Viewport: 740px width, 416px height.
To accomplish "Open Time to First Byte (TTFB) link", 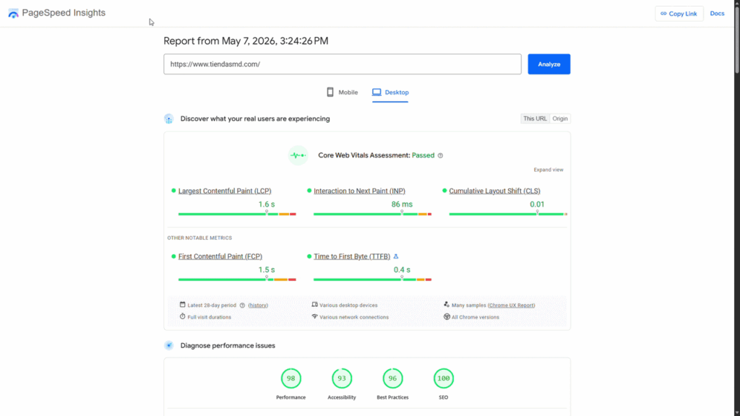I will 352,256.
